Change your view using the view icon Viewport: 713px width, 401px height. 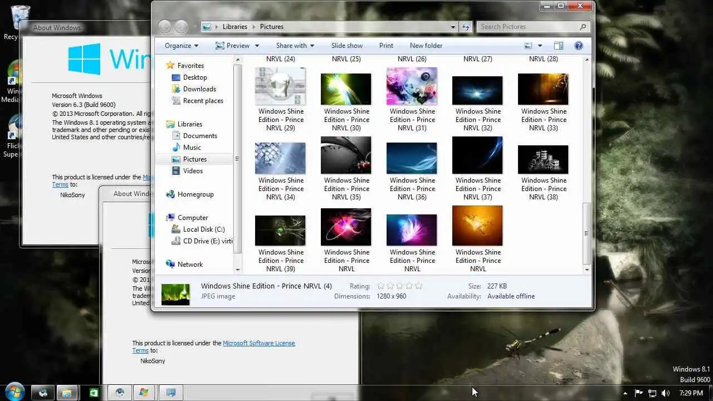click(528, 46)
